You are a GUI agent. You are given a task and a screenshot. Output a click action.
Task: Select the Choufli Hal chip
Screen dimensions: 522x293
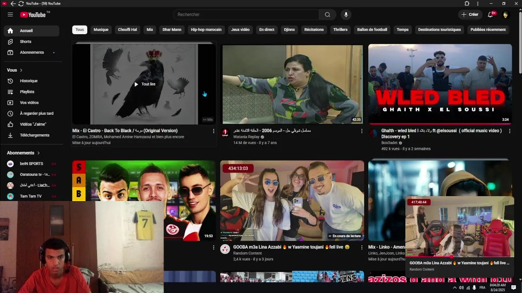(x=127, y=30)
